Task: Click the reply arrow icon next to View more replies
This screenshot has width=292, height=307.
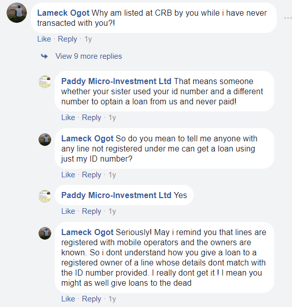Action: tap(44, 56)
